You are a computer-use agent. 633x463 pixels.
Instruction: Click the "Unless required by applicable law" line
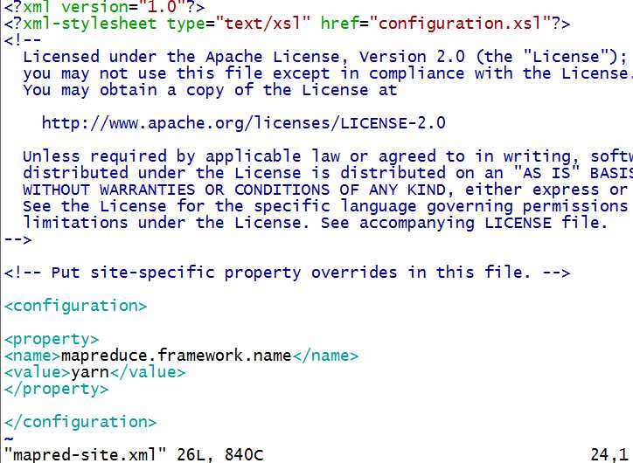pos(327,156)
